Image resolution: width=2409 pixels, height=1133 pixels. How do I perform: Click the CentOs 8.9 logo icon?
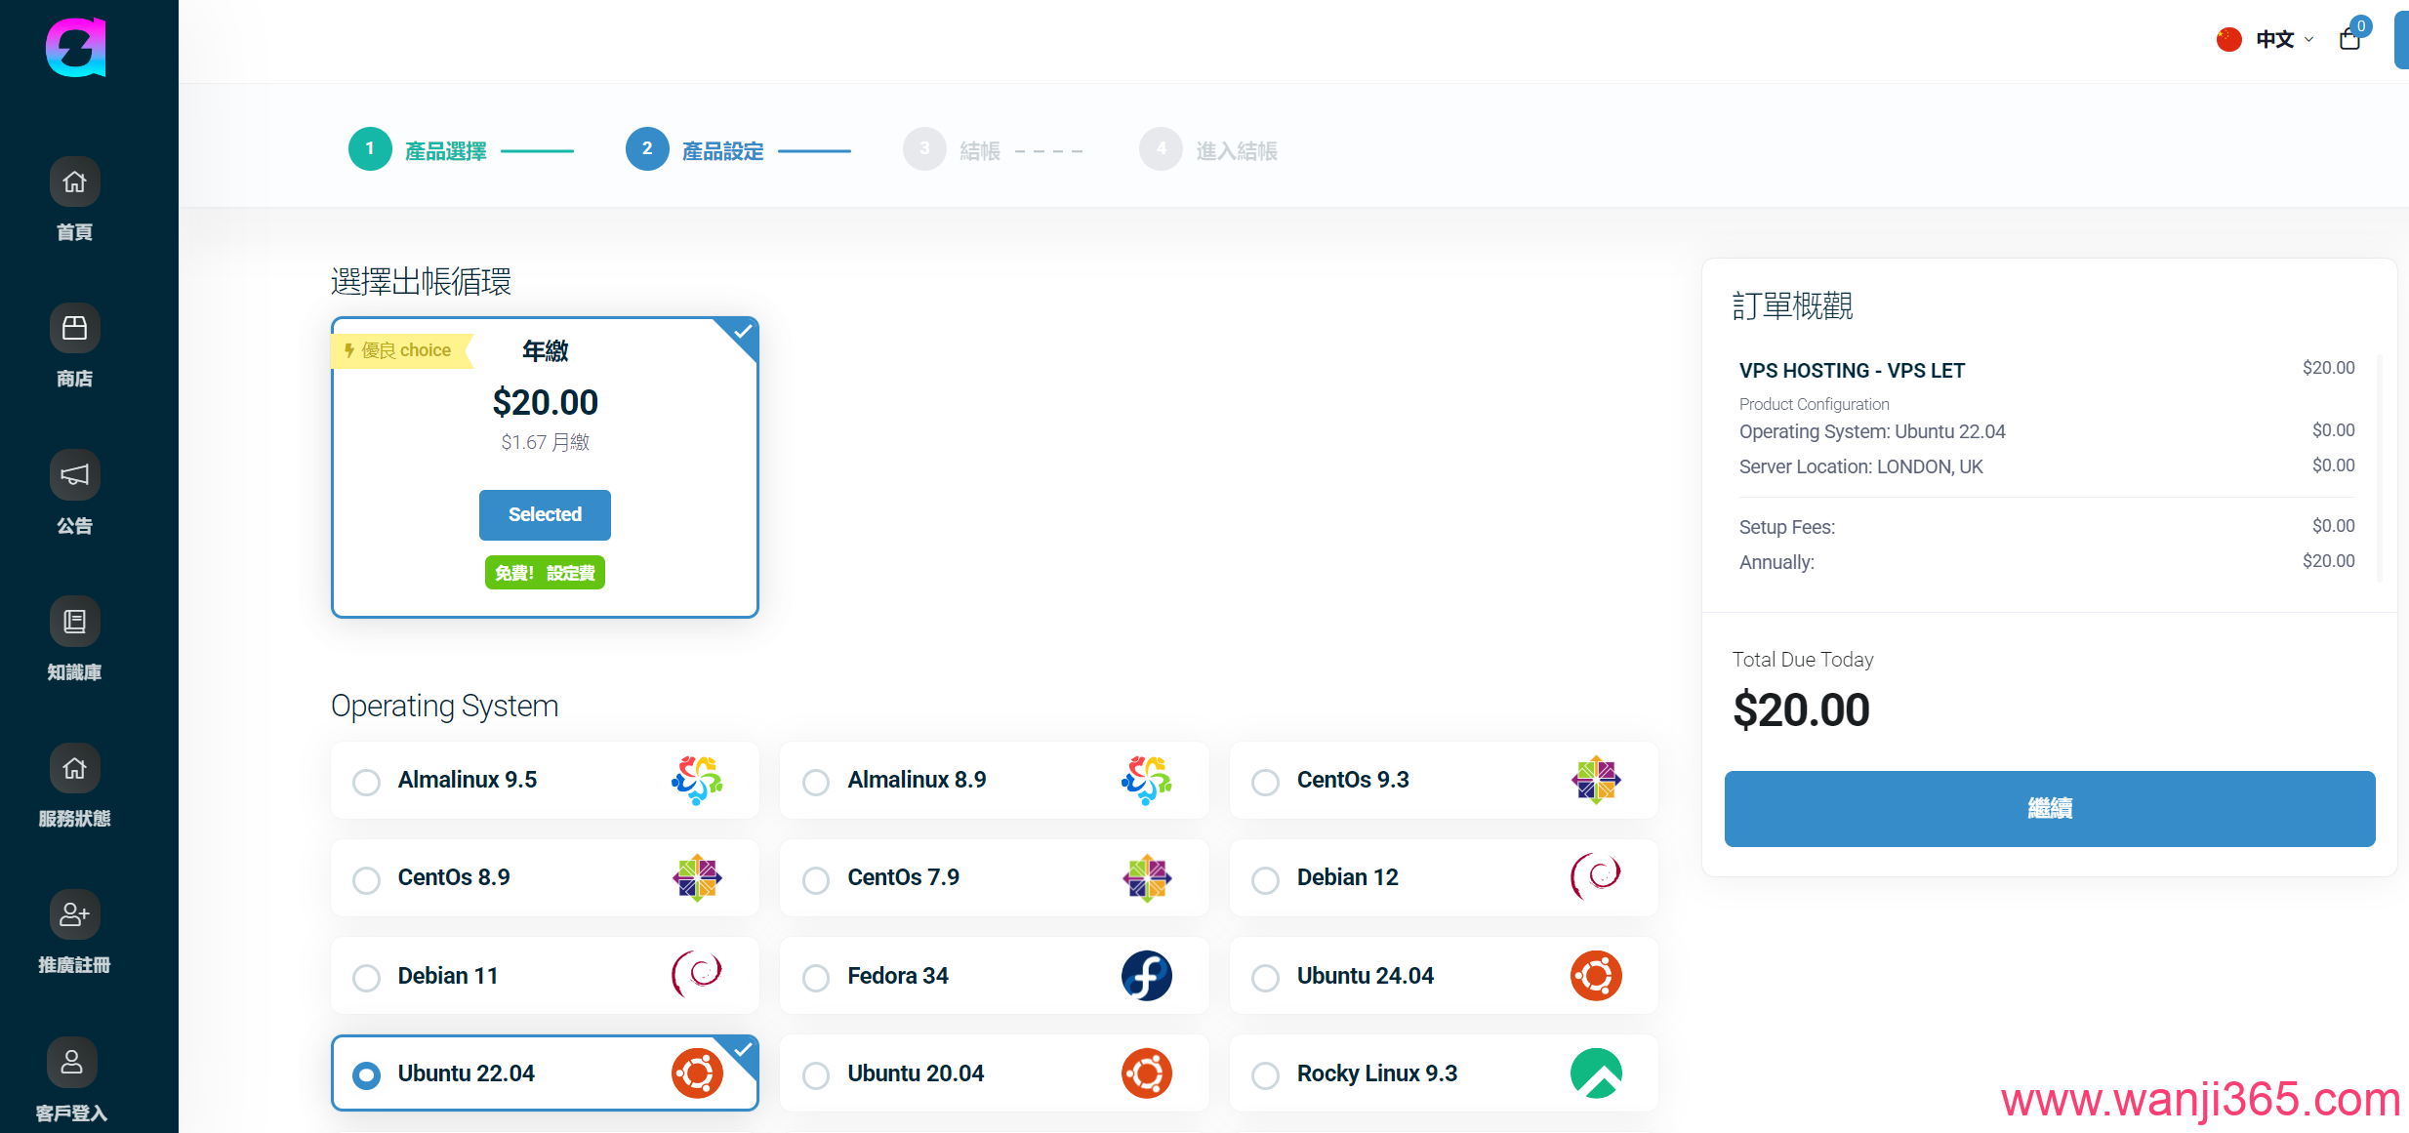click(x=697, y=877)
